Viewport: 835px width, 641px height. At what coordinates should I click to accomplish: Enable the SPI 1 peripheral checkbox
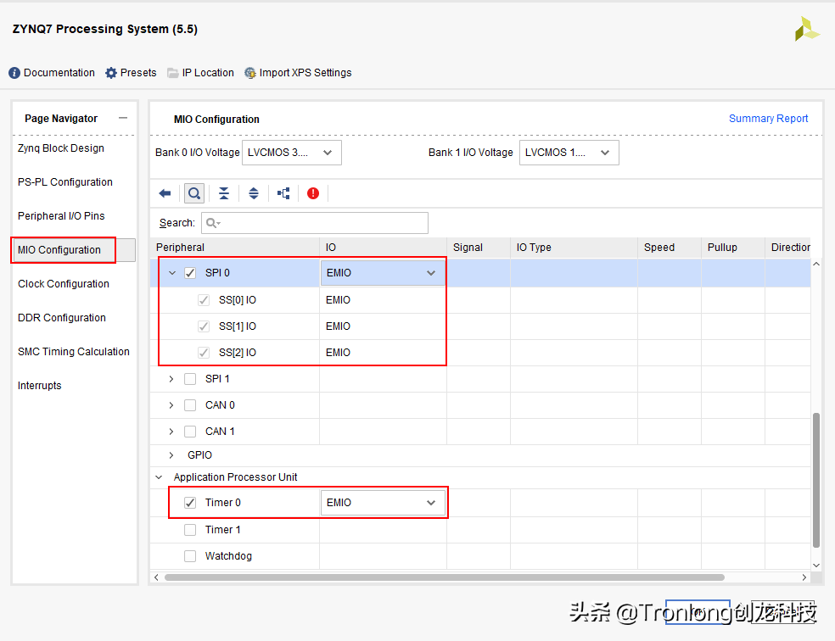[189, 378]
